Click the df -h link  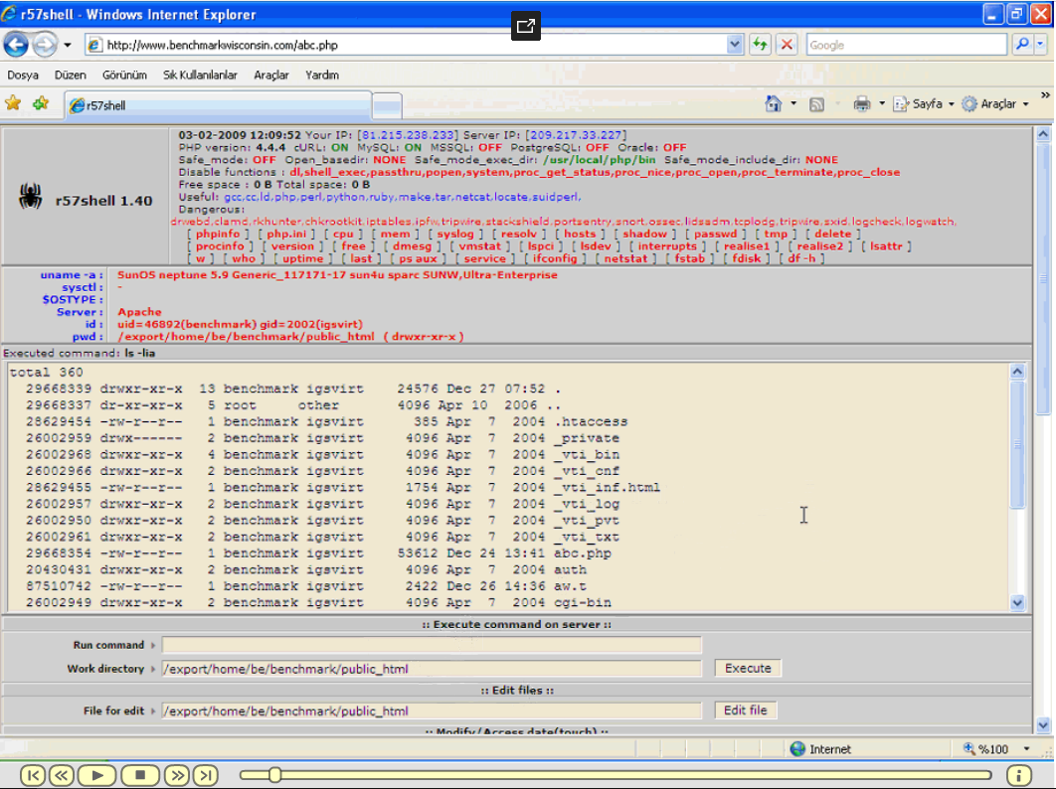pyautogui.click(x=801, y=258)
